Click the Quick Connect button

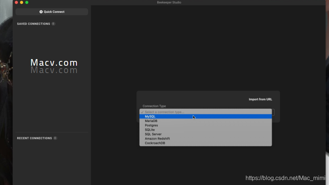point(52,12)
